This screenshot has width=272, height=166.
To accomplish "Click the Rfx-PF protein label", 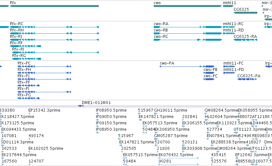I will pos(24,82).
